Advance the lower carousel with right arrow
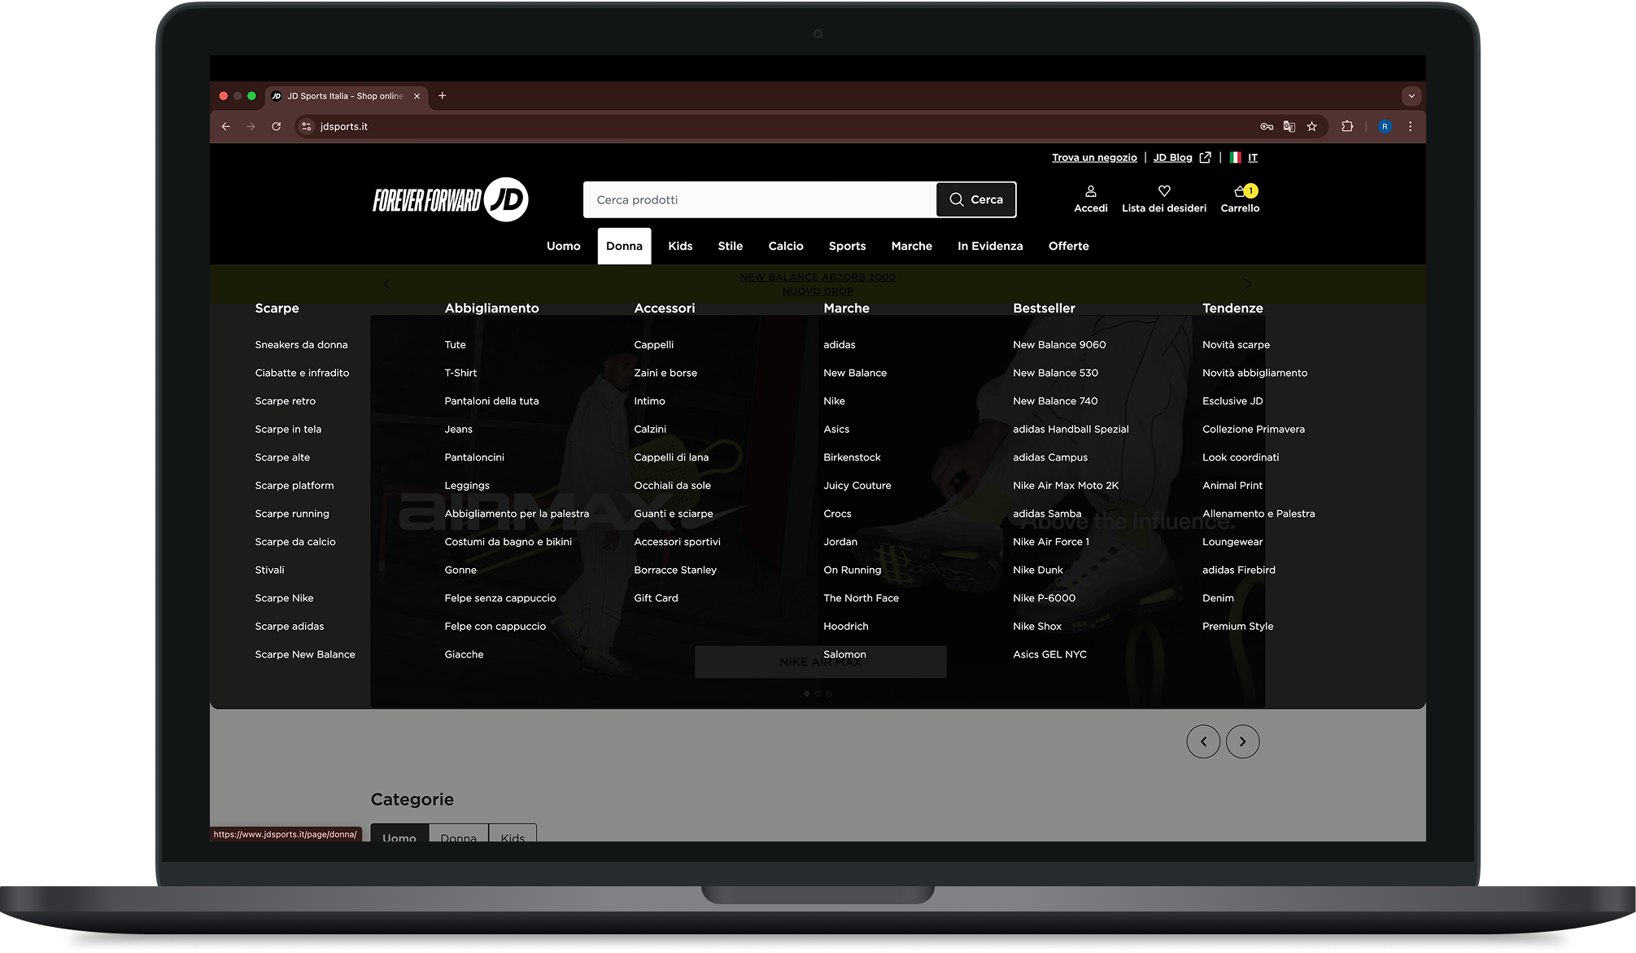The width and height of the screenshot is (1636, 953). [1242, 741]
